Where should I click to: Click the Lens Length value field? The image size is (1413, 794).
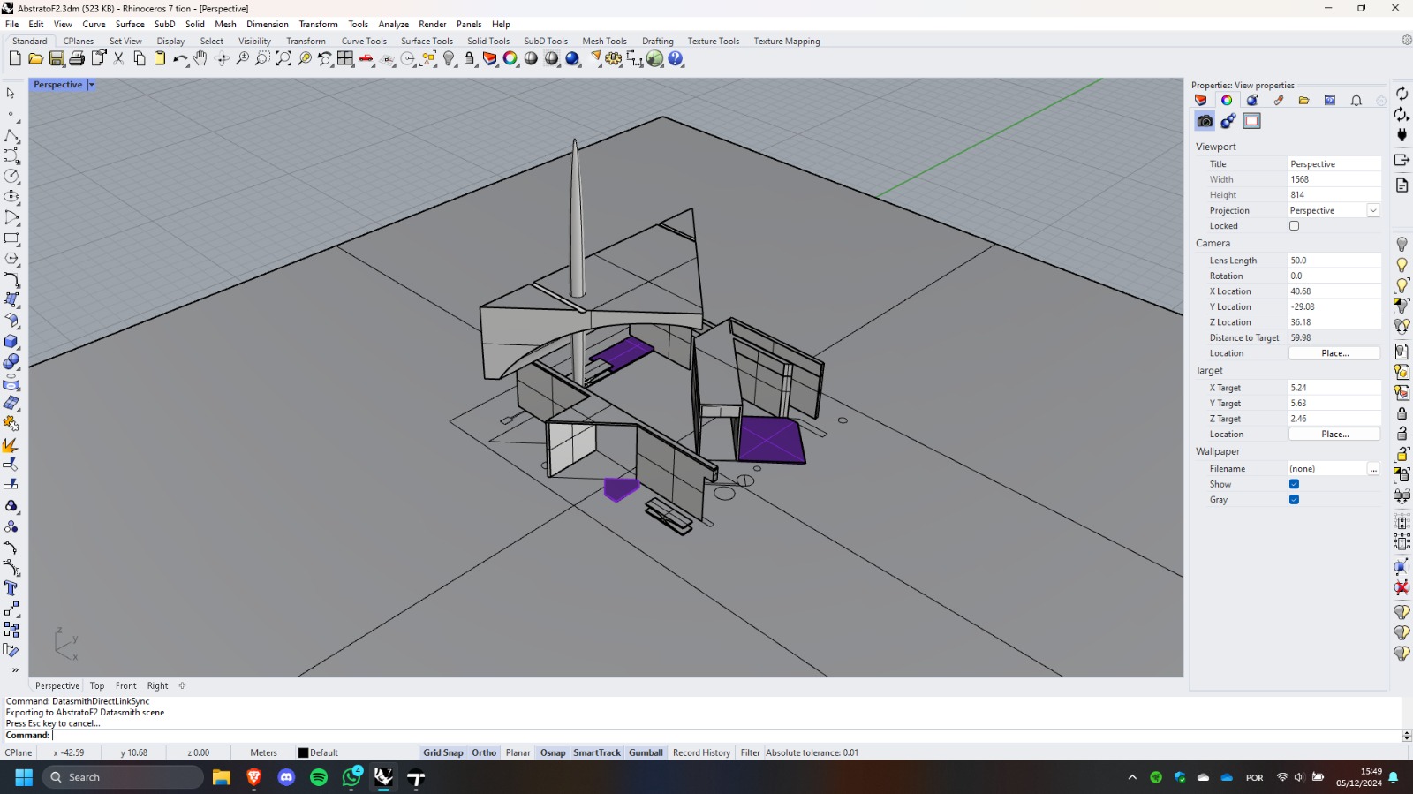[1334, 261]
